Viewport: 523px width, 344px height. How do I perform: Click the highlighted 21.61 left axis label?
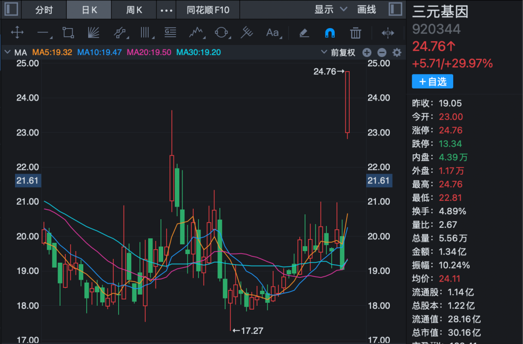tap(28, 180)
